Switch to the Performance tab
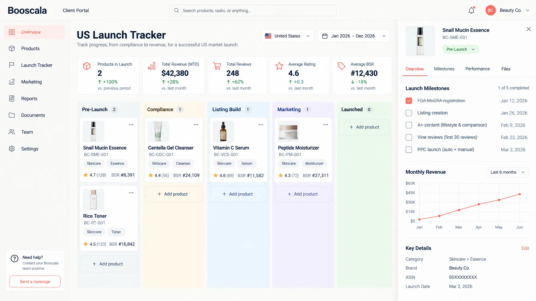536x301 pixels. (x=477, y=69)
